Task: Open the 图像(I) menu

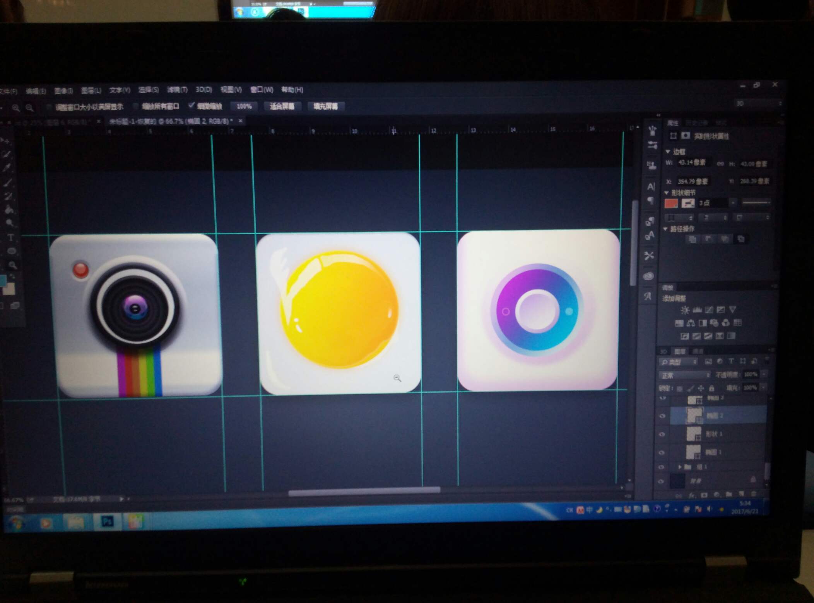Action: [x=63, y=91]
